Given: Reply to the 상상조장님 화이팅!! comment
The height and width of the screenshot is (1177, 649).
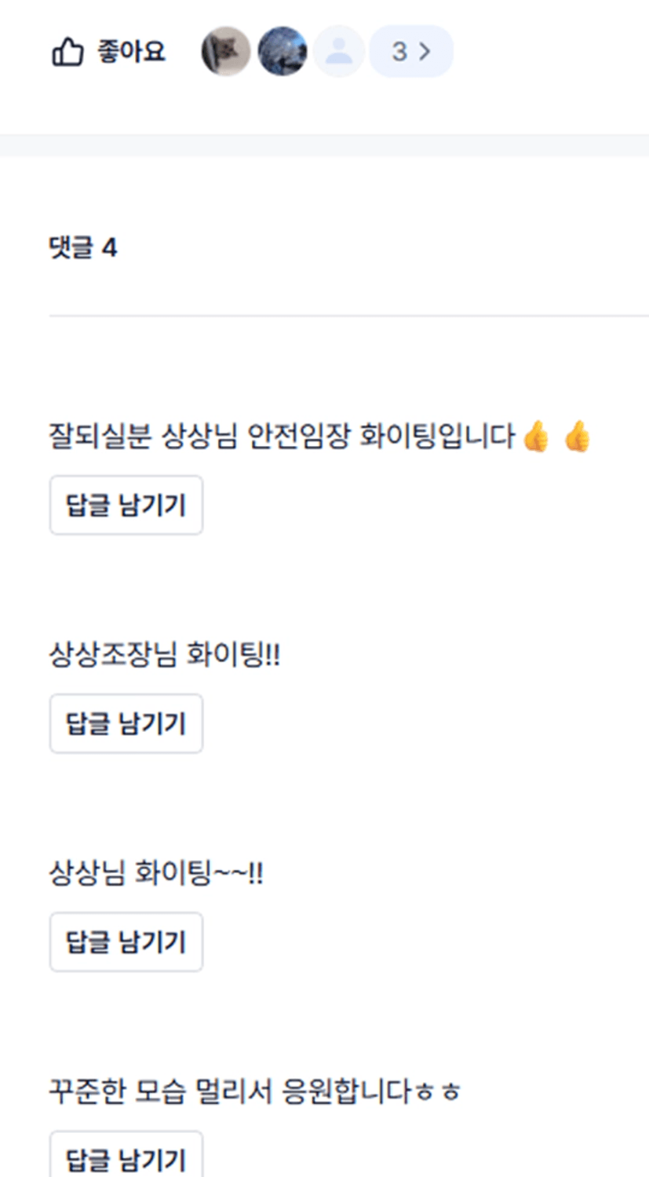Looking at the screenshot, I should point(126,723).
